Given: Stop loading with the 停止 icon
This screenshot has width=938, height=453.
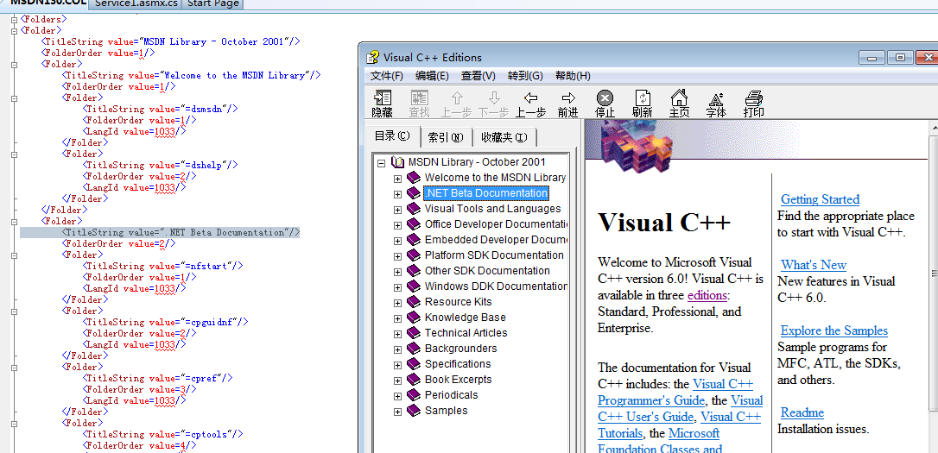Looking at the screenshot, I should click(605, 104).
